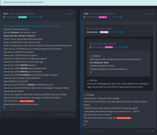Click the magenta ID badge on post 3728
Screen dimensions: 157x135
click(x=103, y=17)
